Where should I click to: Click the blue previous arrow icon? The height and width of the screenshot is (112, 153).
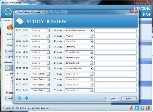point(19,98)
